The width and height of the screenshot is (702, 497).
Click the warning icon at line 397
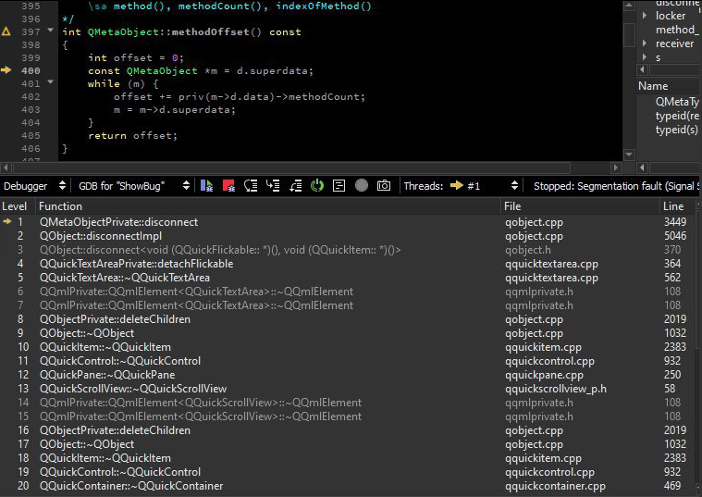click(x=6, y=31)
